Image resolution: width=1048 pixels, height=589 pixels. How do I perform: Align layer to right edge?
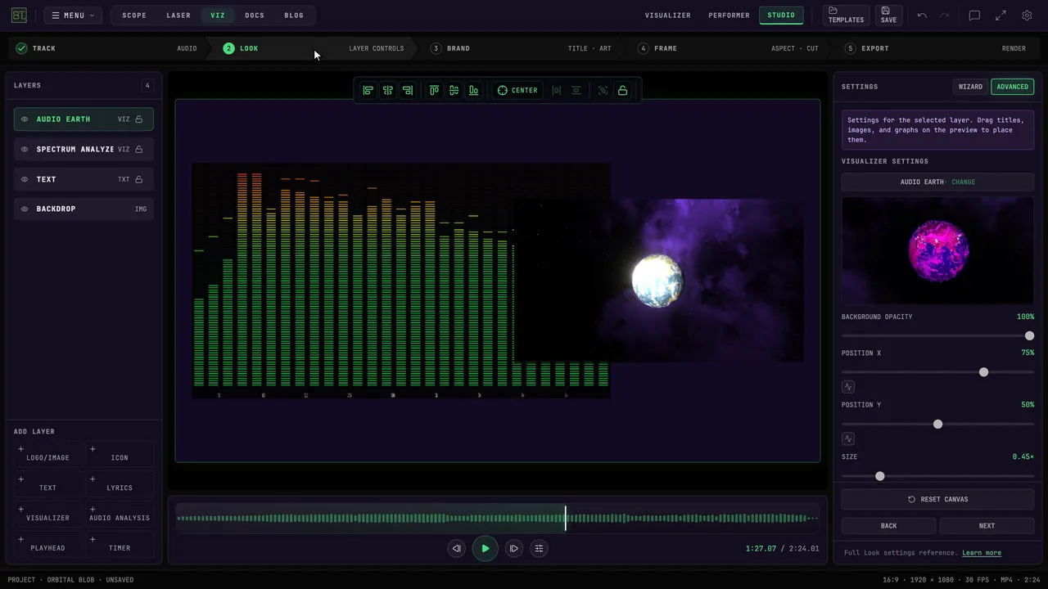coord(408,90)
